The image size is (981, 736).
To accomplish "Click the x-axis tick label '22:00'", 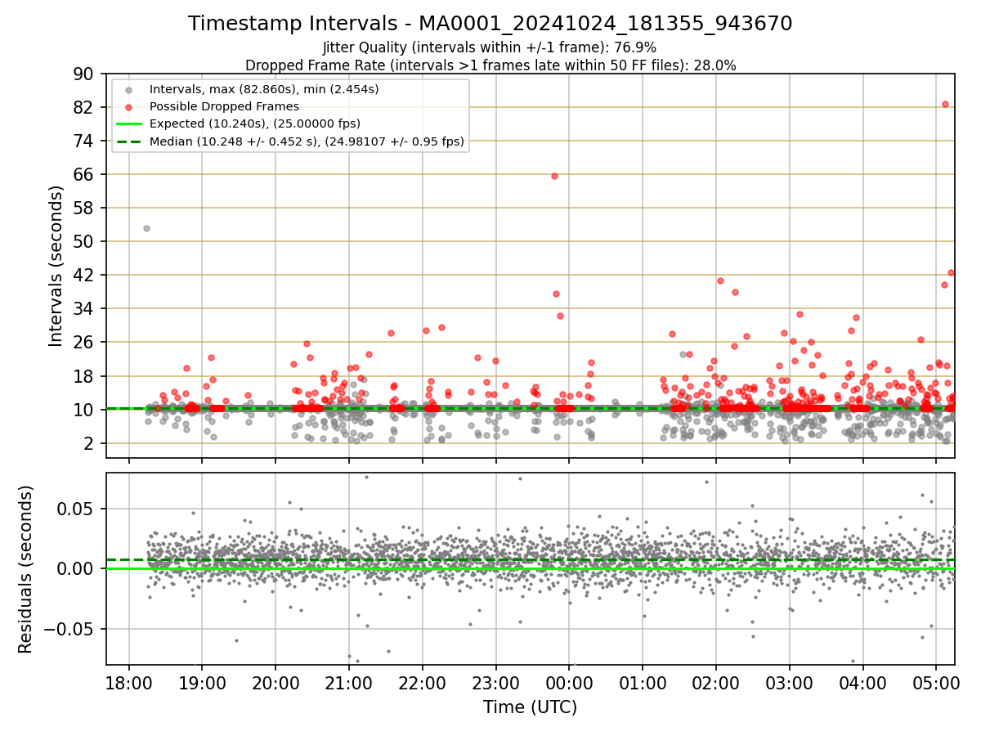I will point(423,683).
